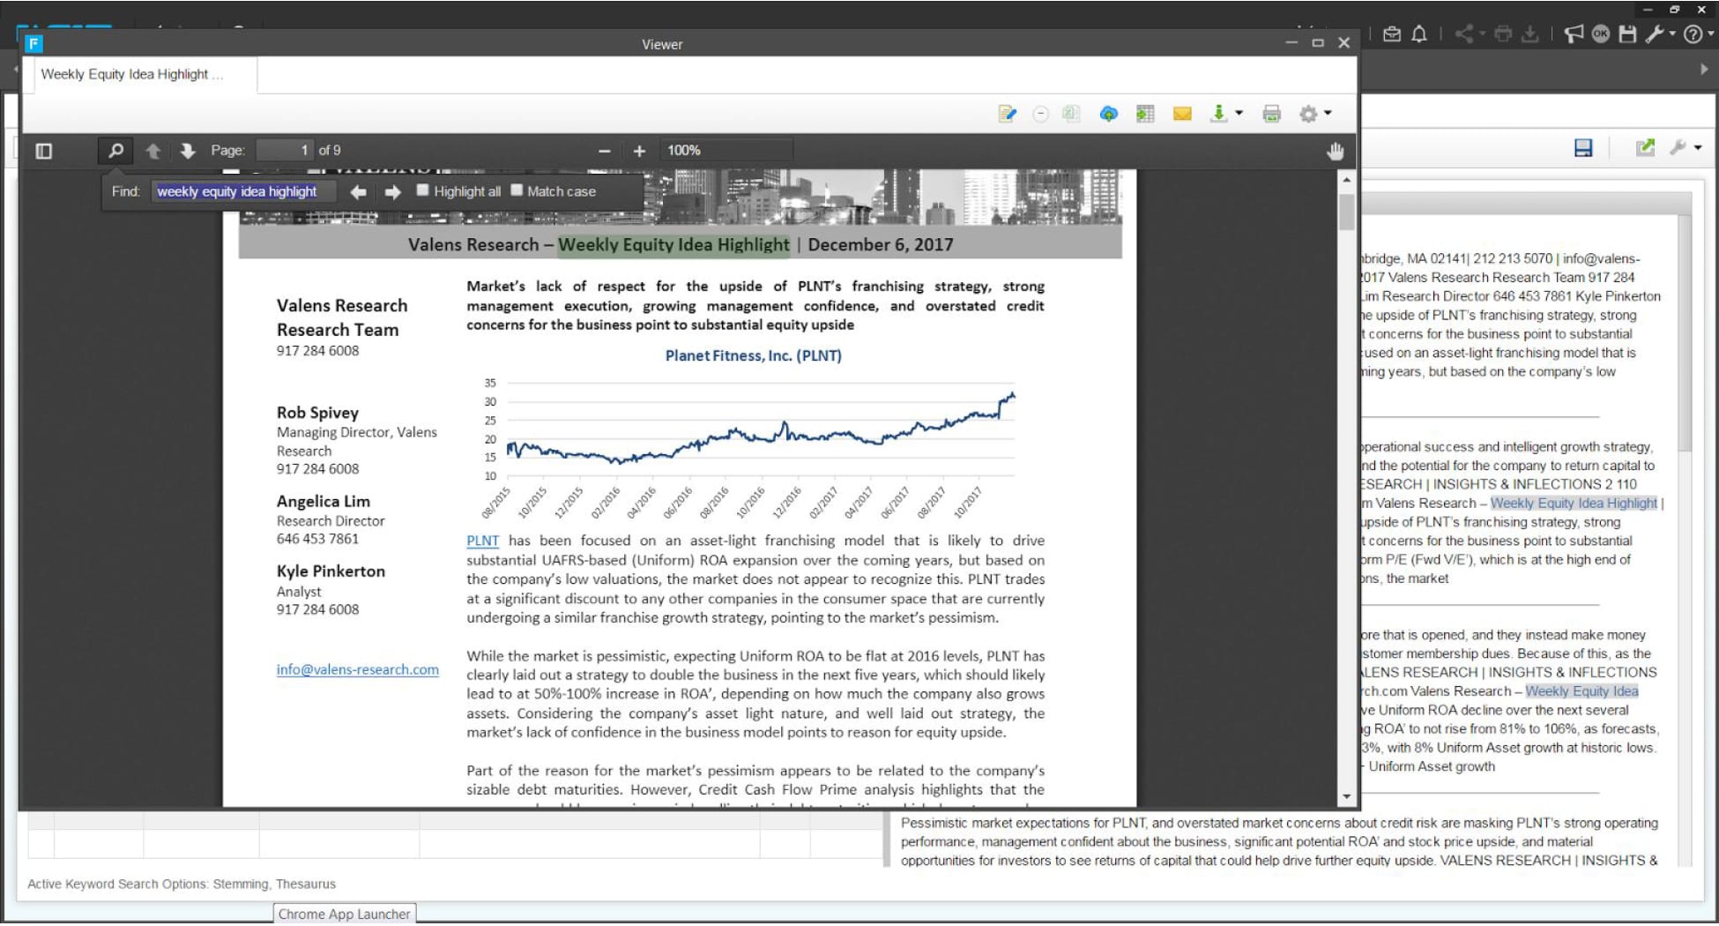This screenshot has height=926, width=1719.
Task: Click the greyed share icon in main toolbar
Action: tap(1464, 34)
